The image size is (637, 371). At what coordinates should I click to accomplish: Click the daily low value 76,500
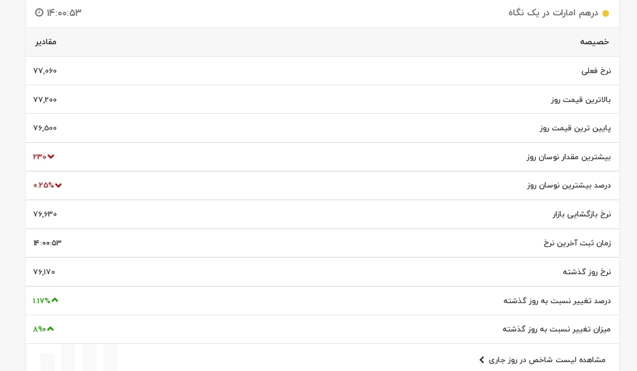coord(45,128)
